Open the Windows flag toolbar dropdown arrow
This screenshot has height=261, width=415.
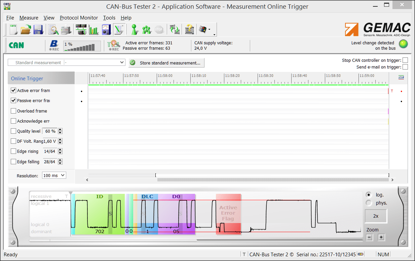coord(210,30)
